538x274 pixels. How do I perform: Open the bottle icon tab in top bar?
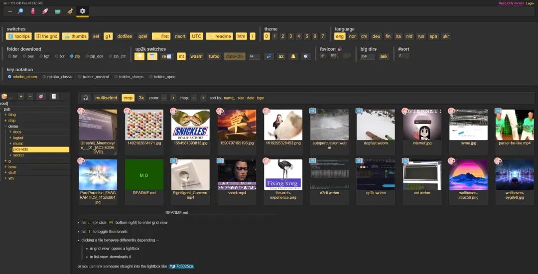pyautogui.click(x=32, y=11)
